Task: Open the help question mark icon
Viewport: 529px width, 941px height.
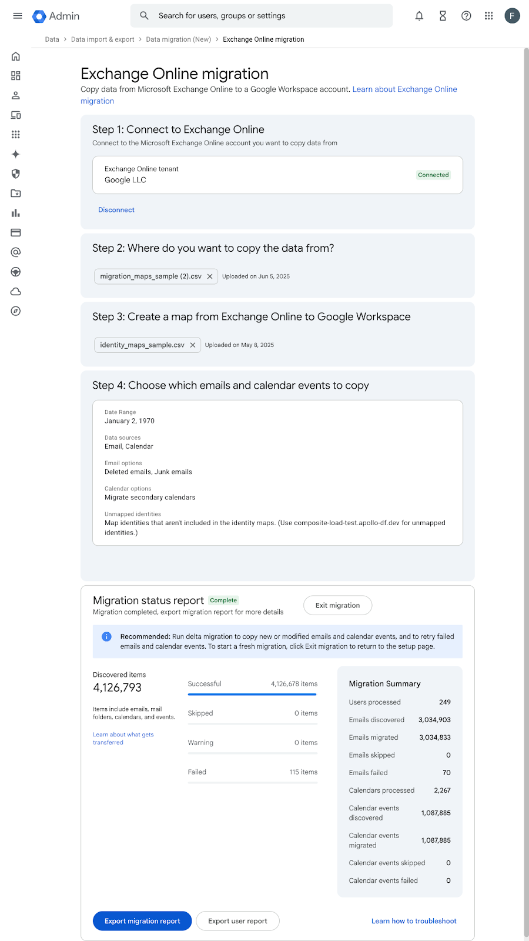Action: tap(466, 16)
